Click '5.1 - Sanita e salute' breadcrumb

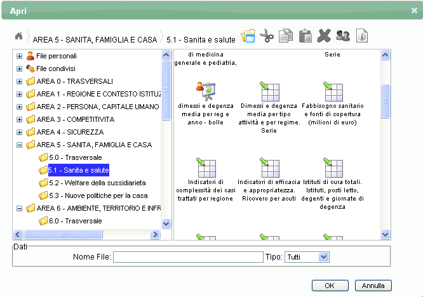[201, 39]
